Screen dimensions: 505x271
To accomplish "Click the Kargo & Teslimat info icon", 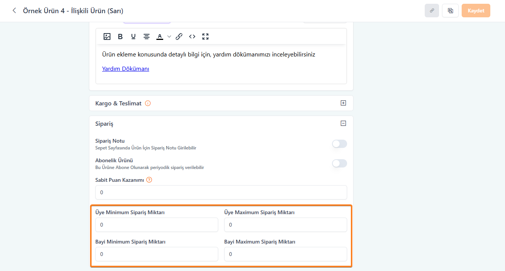I will click(148, 103).
